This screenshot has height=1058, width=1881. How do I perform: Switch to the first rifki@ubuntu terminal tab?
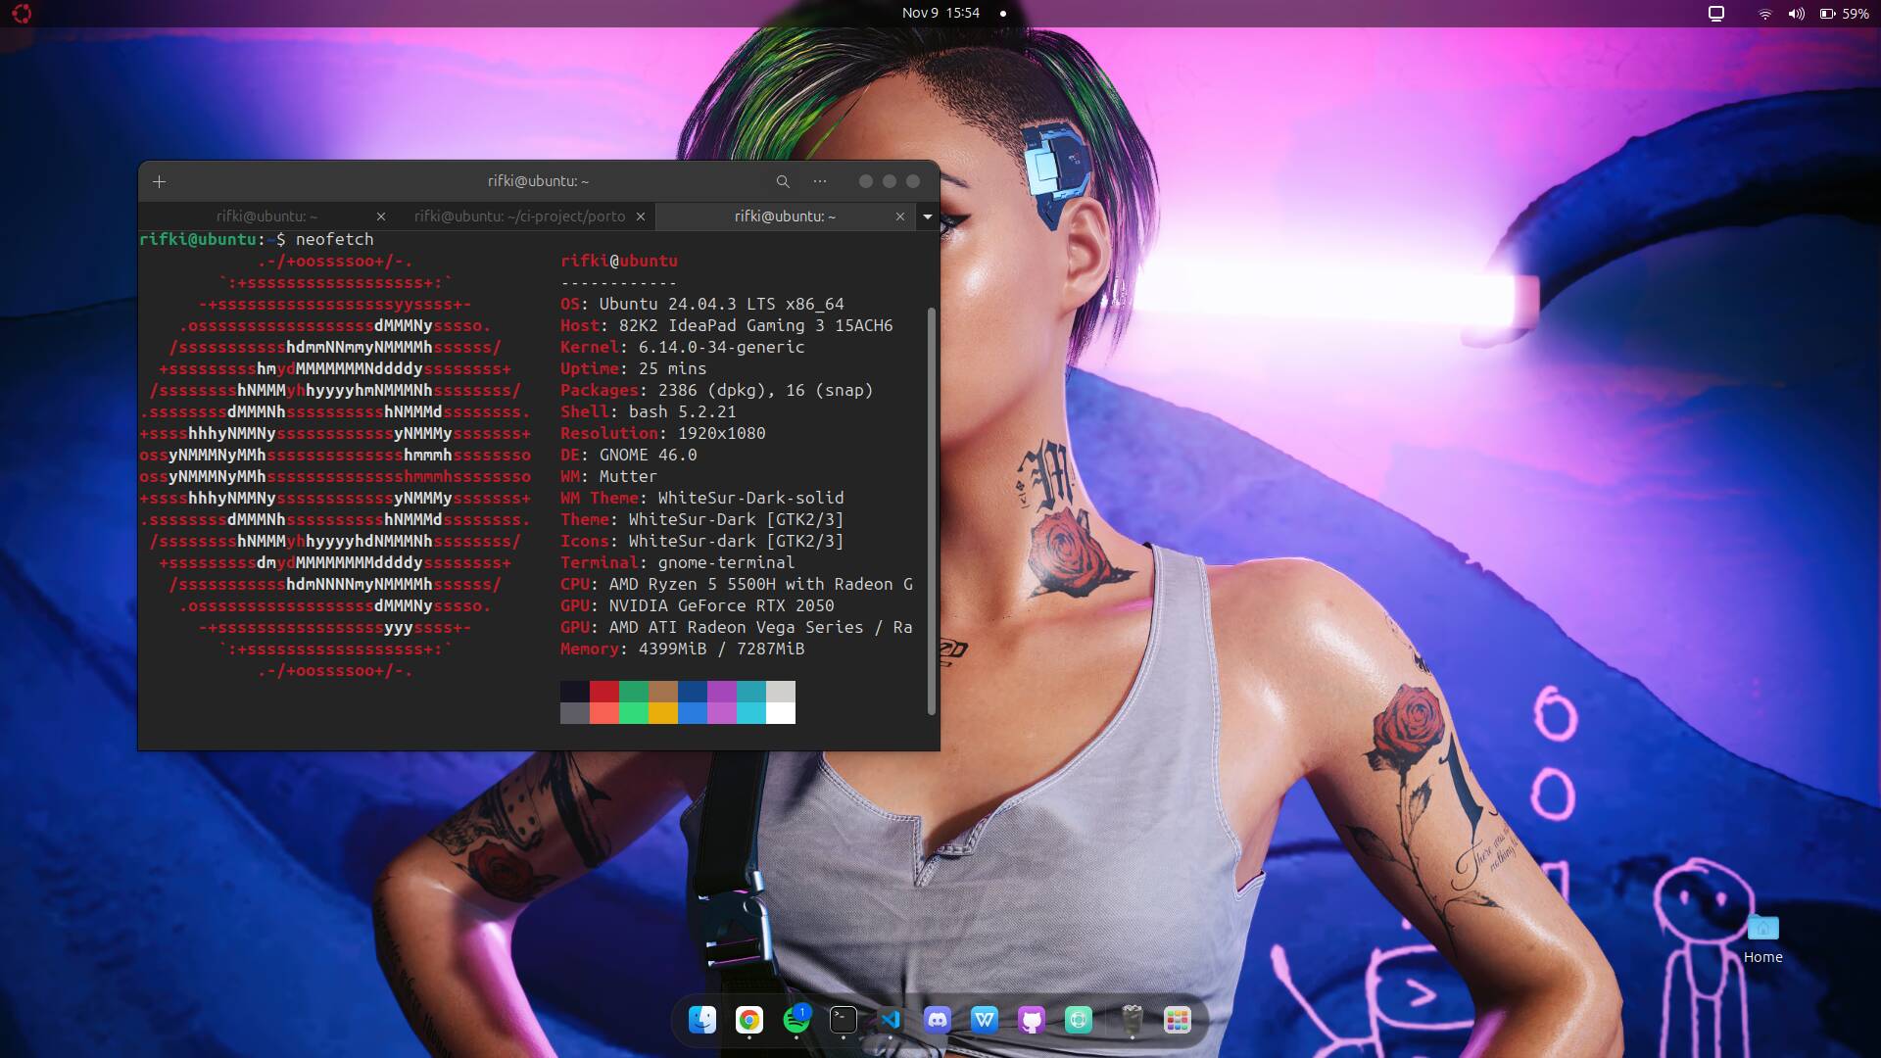(x=266, y=216)
